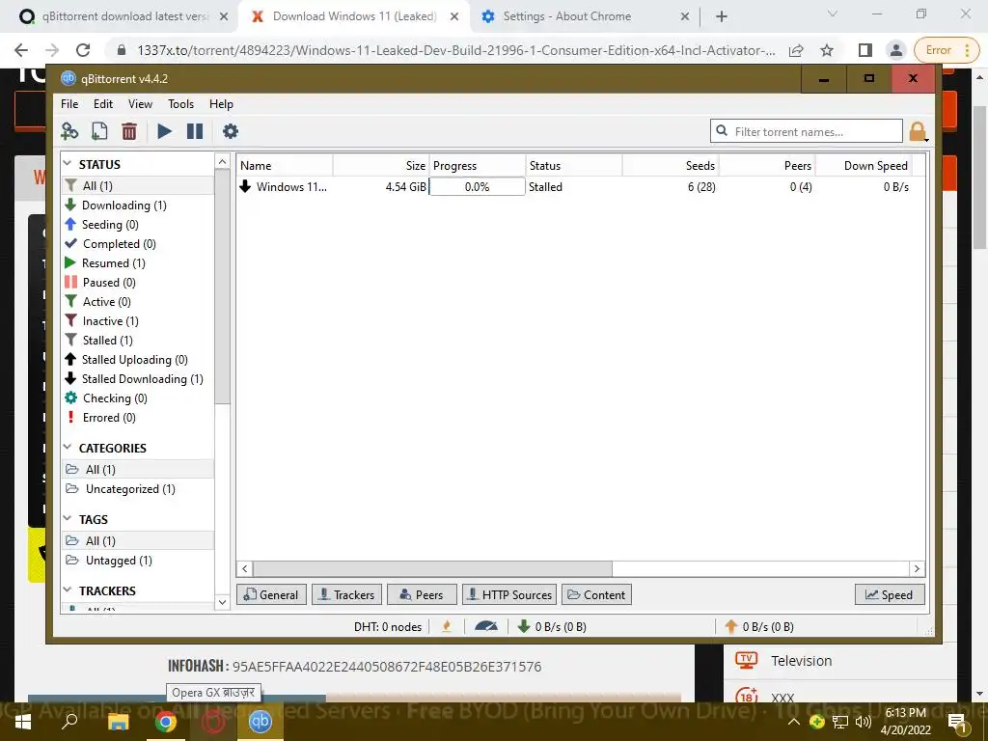Pause torrents with the pause icon
The height and width of the screenshot is (741, 988).
click(x=195, y=131)
